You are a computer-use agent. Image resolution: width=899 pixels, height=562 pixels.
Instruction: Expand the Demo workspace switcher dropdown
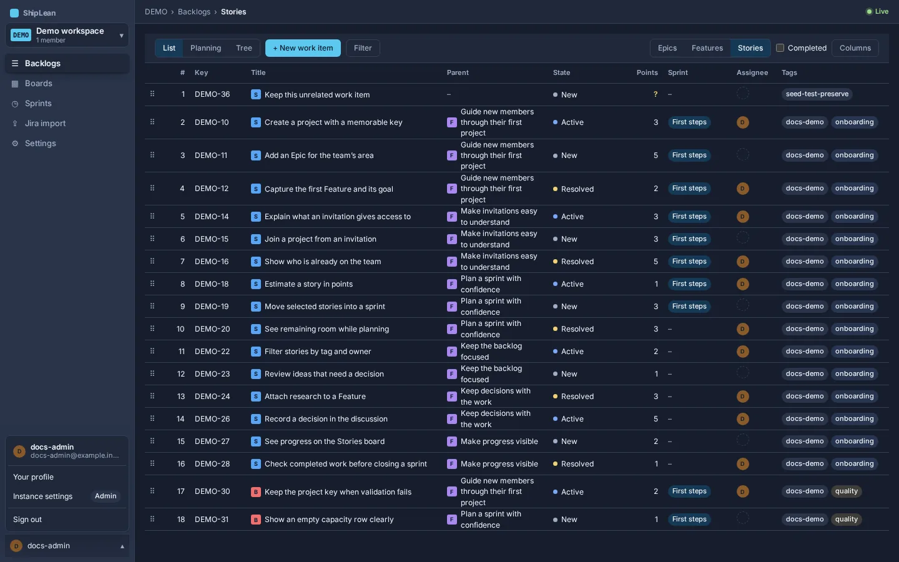[x=67, y=35]
